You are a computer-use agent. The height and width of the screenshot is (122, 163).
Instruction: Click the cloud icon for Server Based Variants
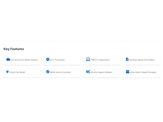(8, 59)
